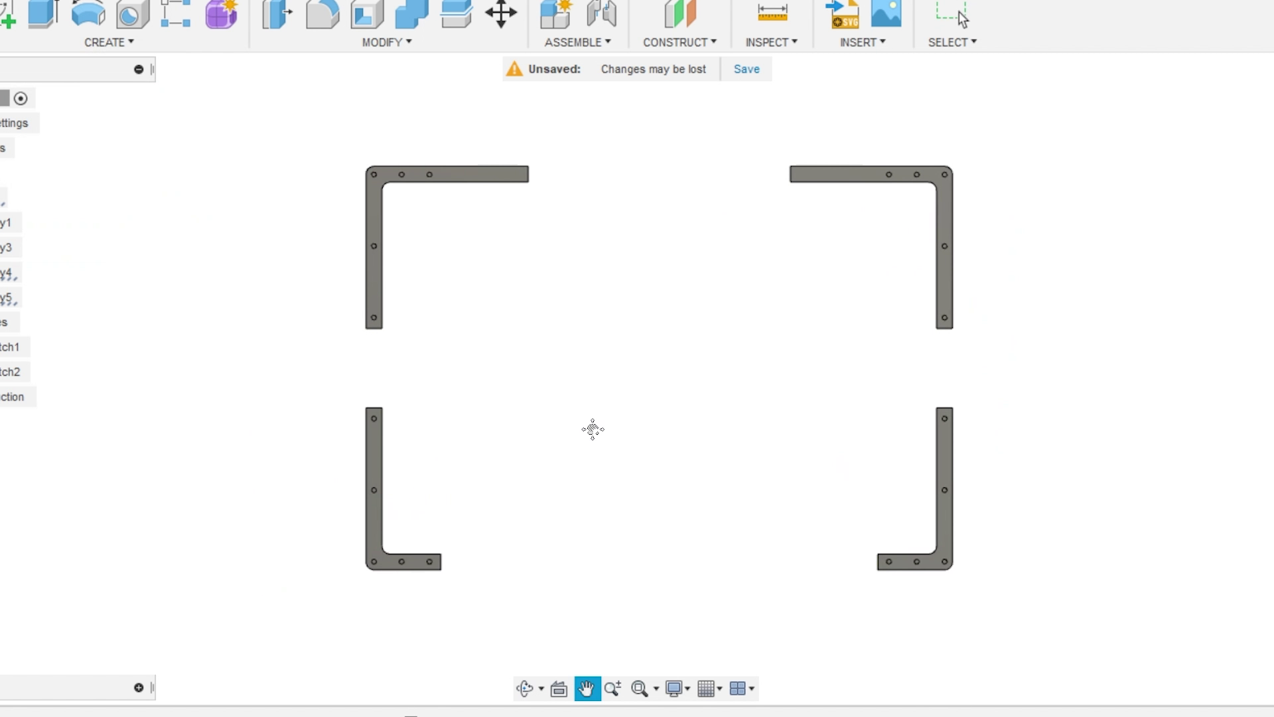Open the CONSTRUCT menu
The height and width of the screenshot is (717, 1274).
click(679, 42)
